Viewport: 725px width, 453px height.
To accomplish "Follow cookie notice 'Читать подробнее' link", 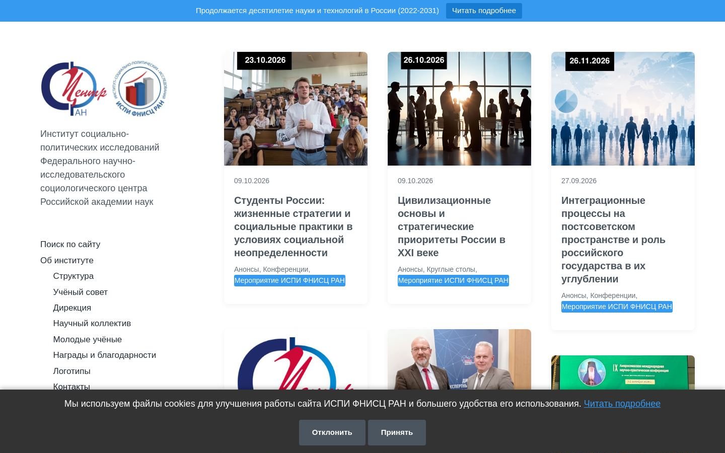I will [622, 404].
